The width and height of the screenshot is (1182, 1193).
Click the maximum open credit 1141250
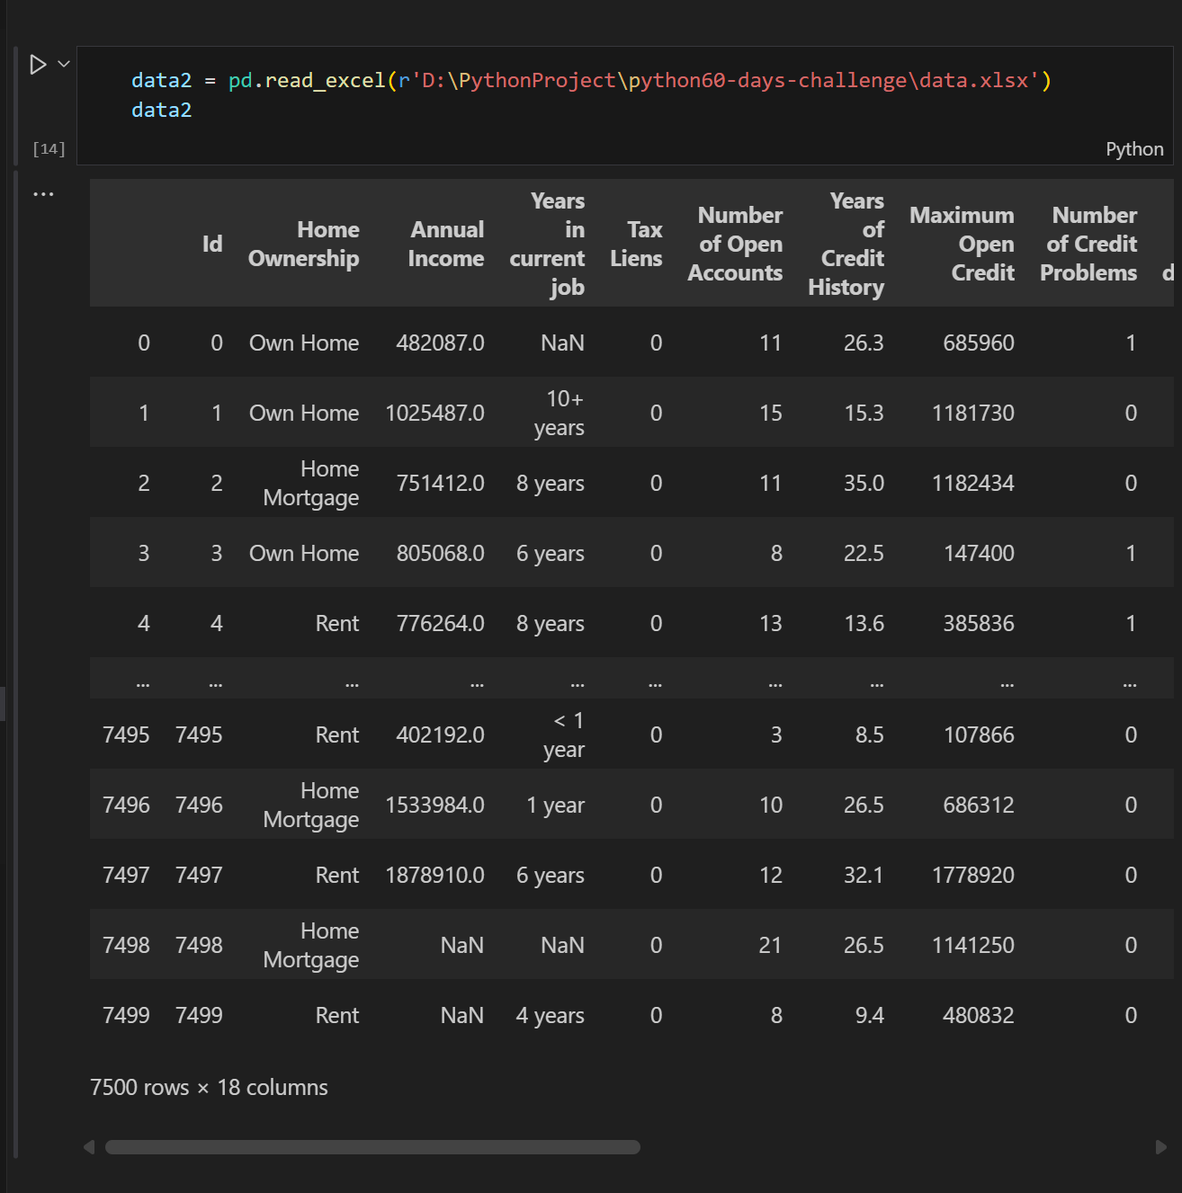(973, 946)
